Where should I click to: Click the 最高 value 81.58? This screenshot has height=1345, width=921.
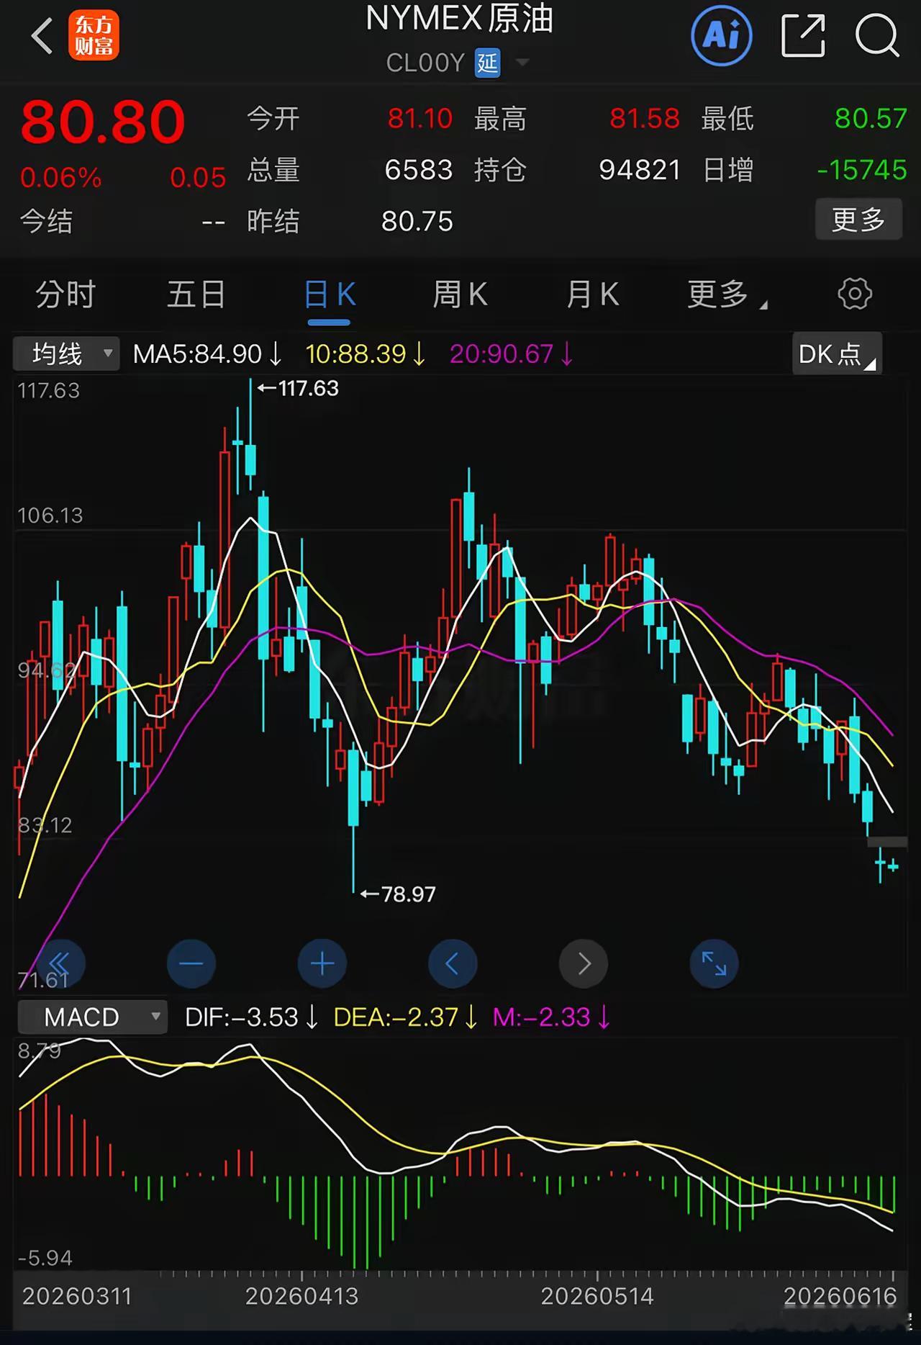pyautogui.click(x=645, y=118)
